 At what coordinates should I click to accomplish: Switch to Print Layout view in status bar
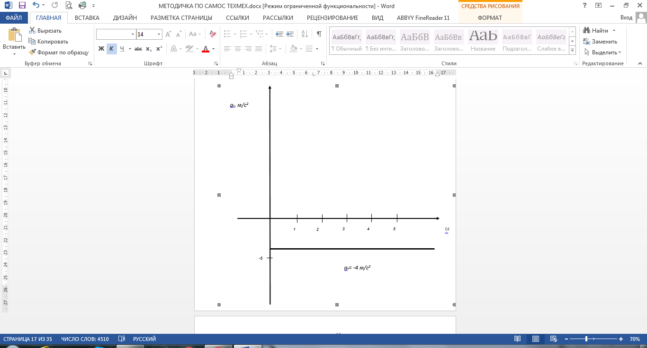pyautogui.click(x=536, y=339)
